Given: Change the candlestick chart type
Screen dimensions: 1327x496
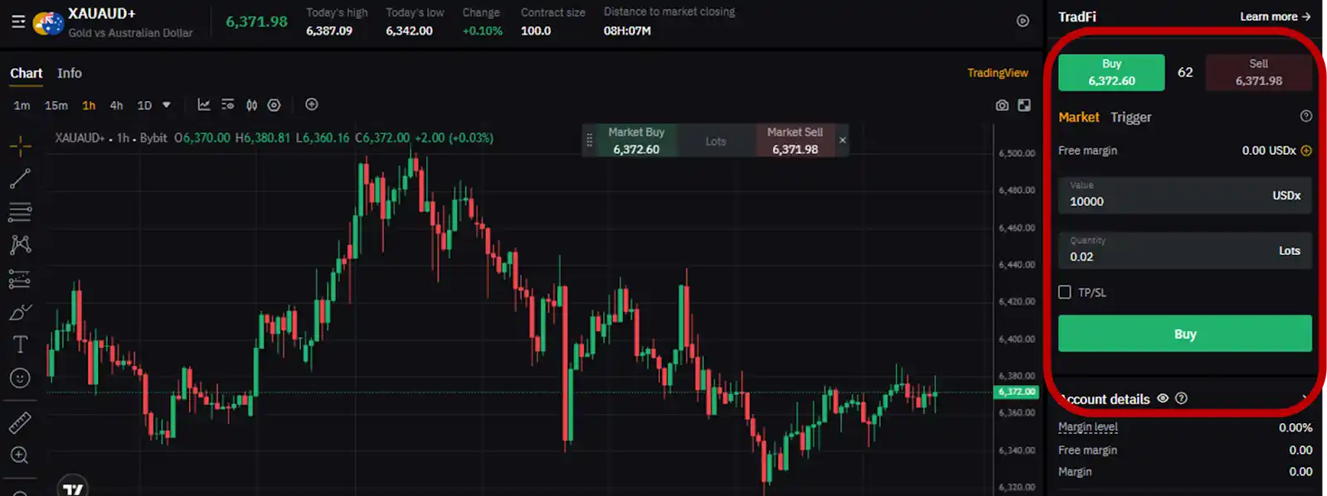Looking at the screenshot, I should [251, 105].
